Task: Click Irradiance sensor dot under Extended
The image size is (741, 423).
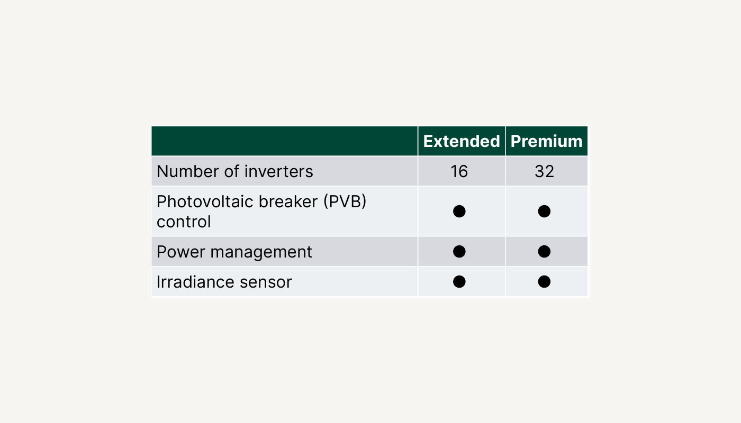Action: pyautogui.click(x=459, y=282)
